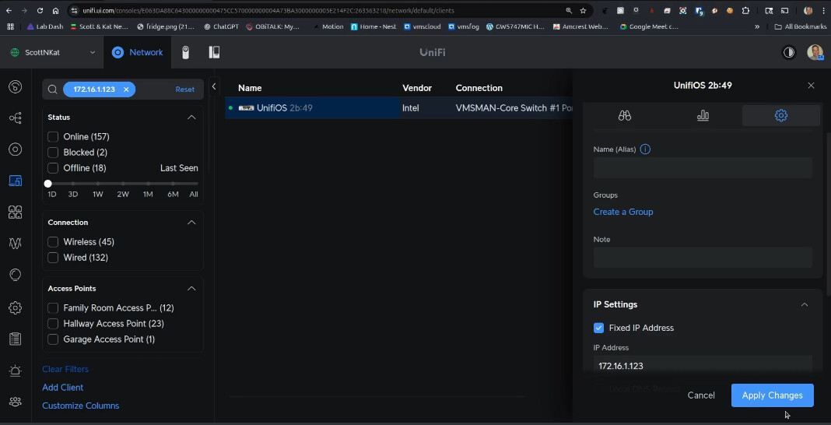
Task: Collapse the IP Settings section
Action: coord(805,304)
